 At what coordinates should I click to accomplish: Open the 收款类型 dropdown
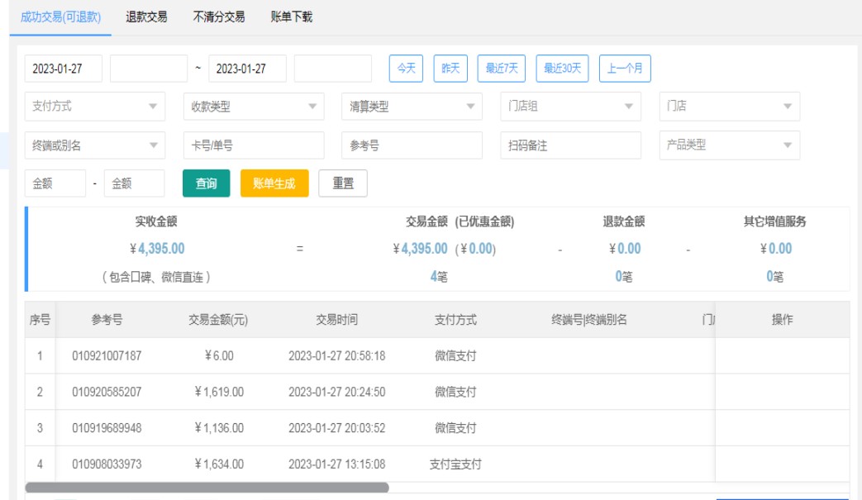(x=253, y=107)
